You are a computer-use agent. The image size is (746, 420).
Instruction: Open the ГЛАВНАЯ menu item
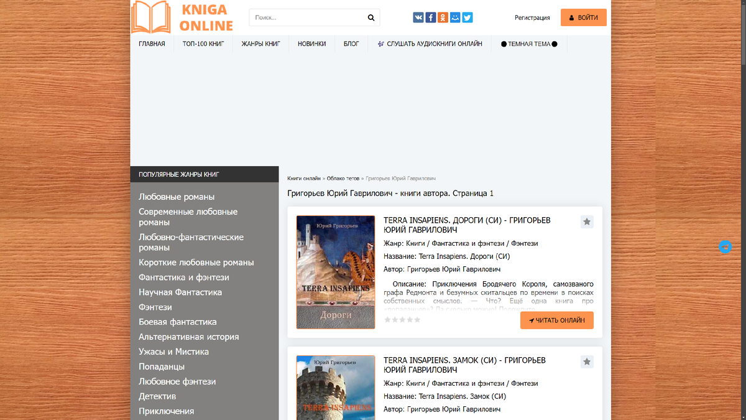click(152, 44)
